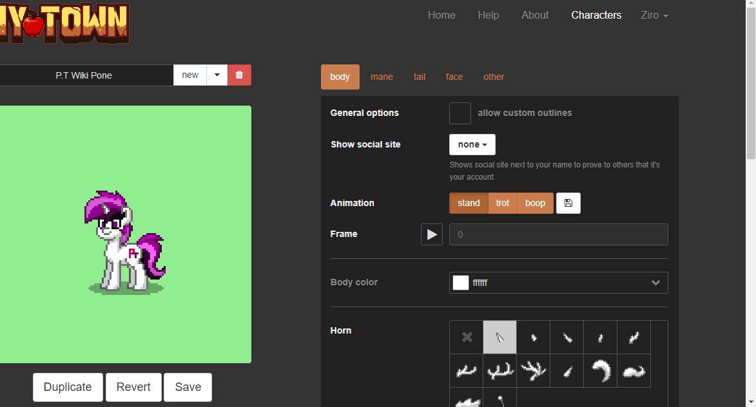Open the Ziro account menu

point(654,15)
